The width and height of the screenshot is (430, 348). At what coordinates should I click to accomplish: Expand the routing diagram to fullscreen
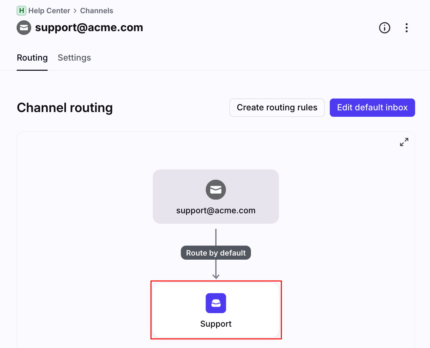click(404, 142)
